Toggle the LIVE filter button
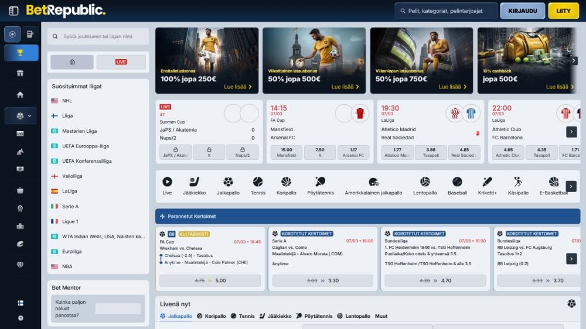The width and height of the screenshot is (586, 329). [121, 62]
